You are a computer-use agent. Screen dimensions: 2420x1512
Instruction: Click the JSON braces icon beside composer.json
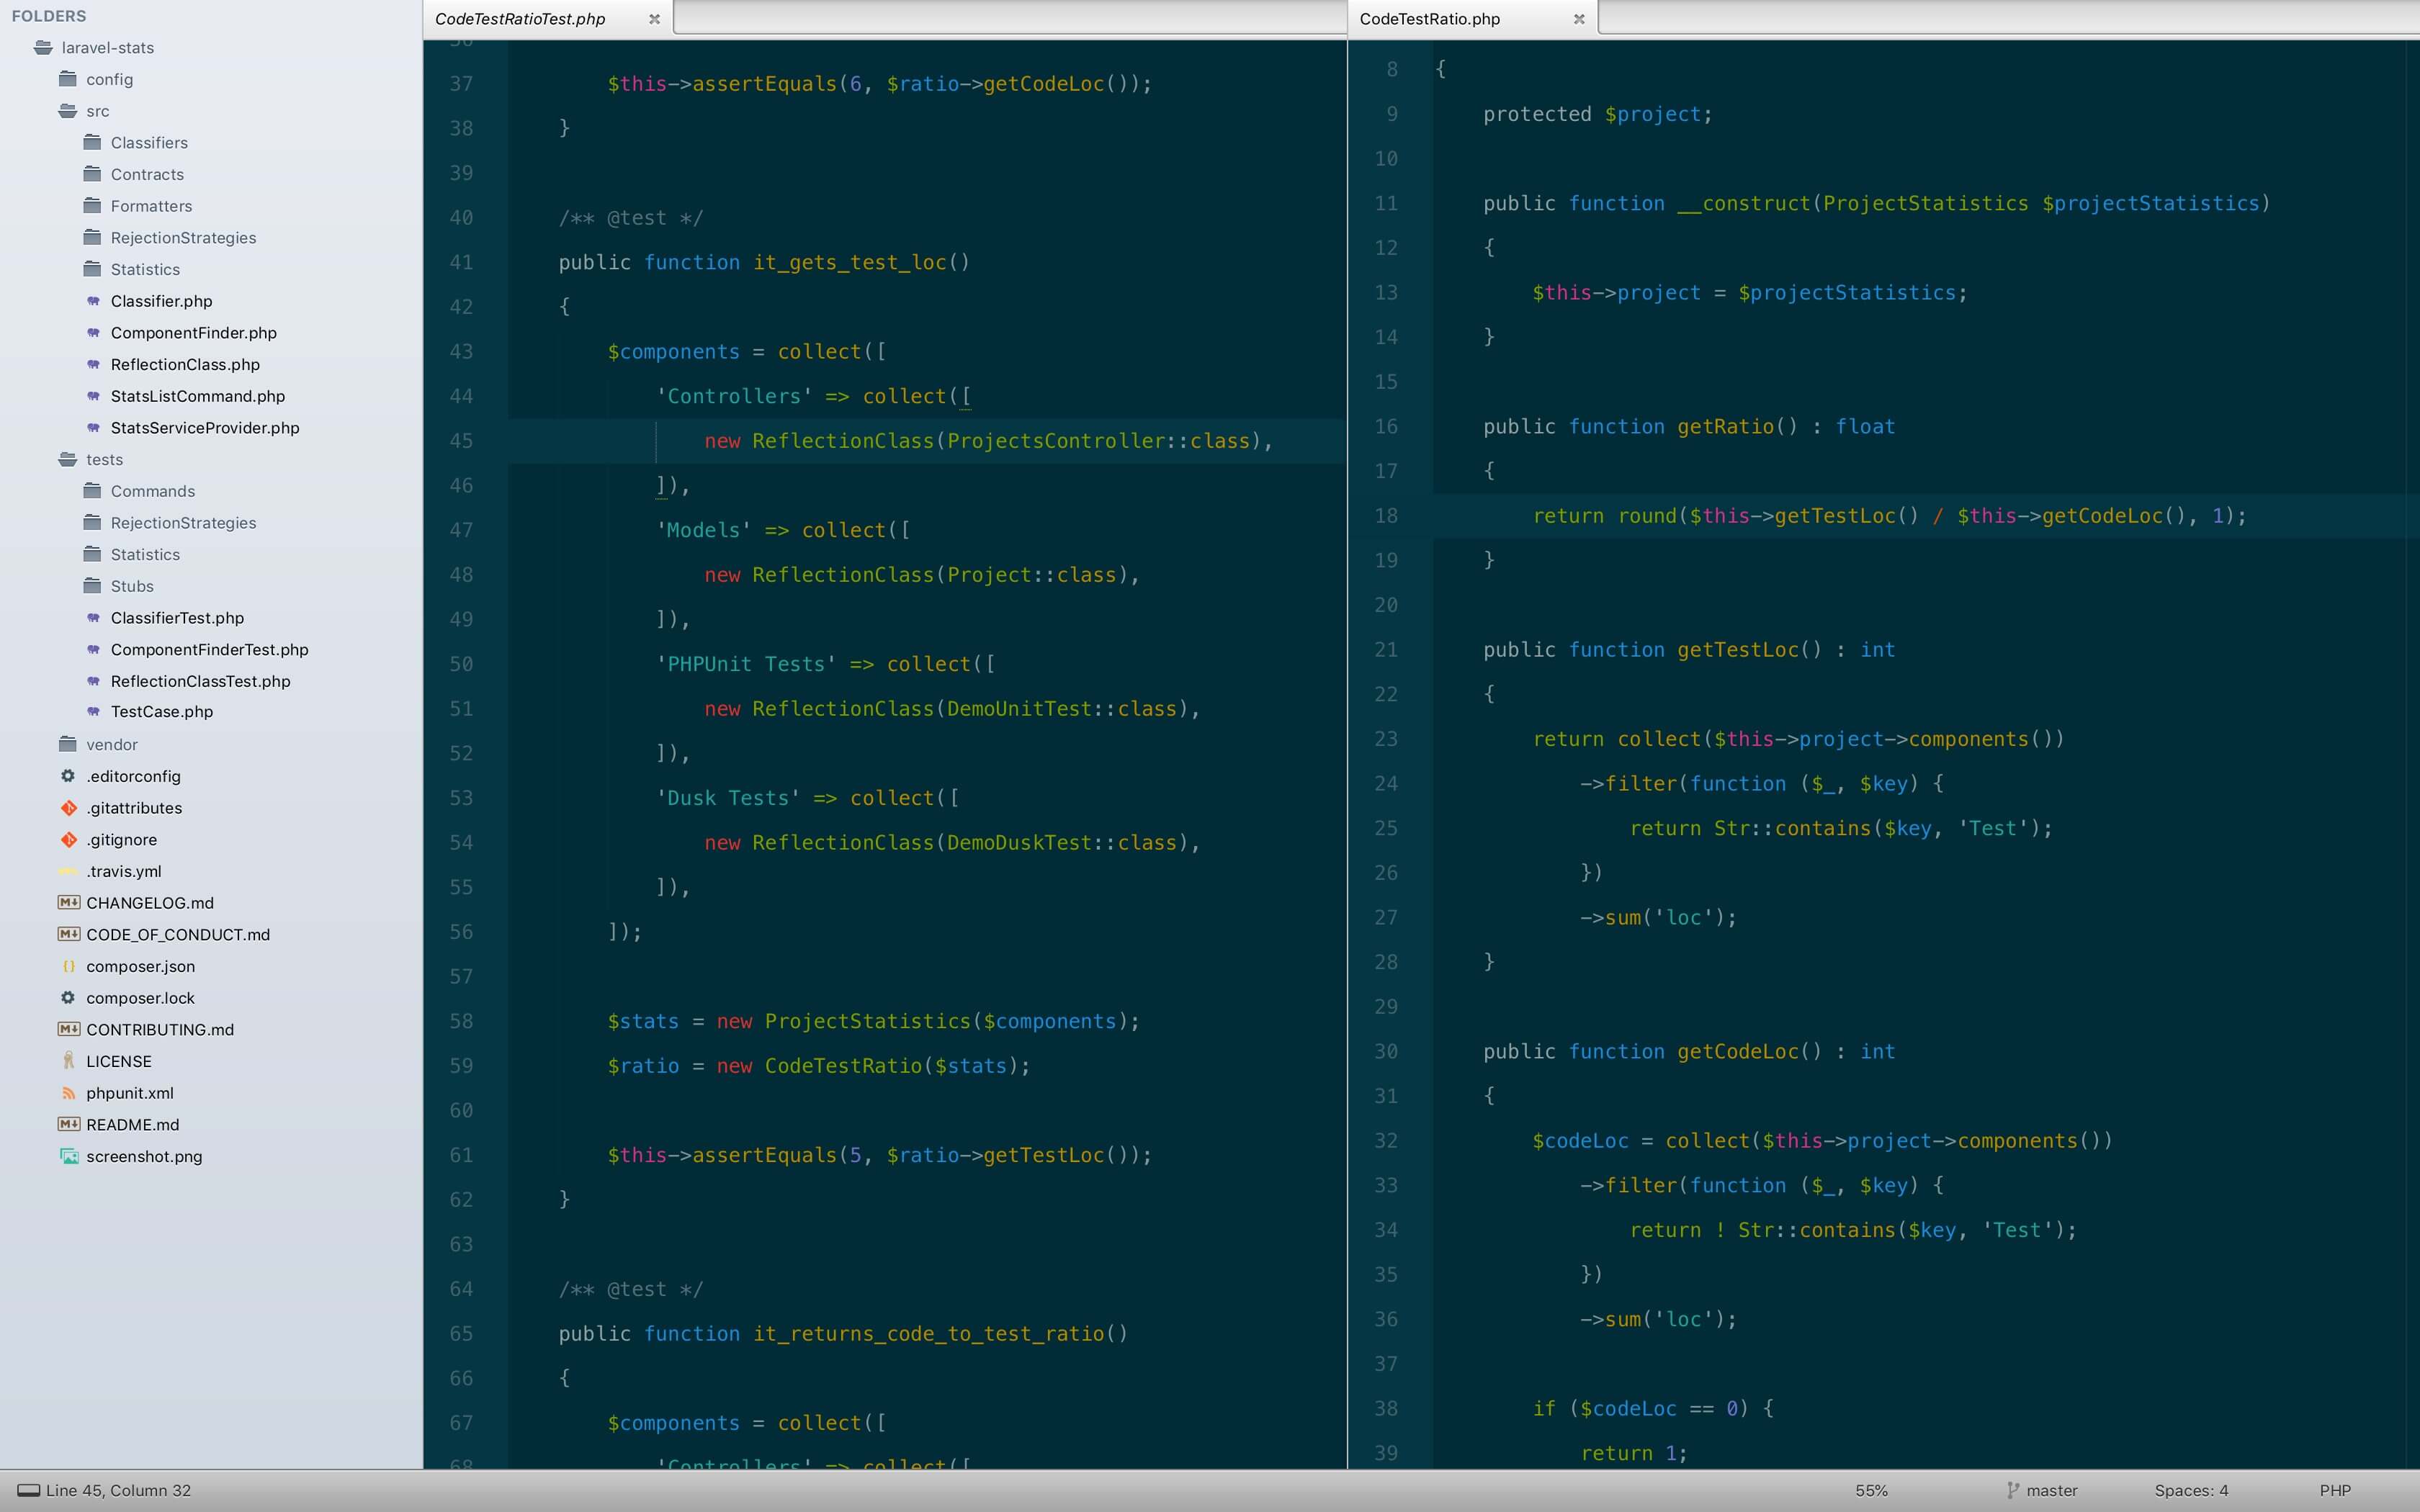(x=68, y=966)
